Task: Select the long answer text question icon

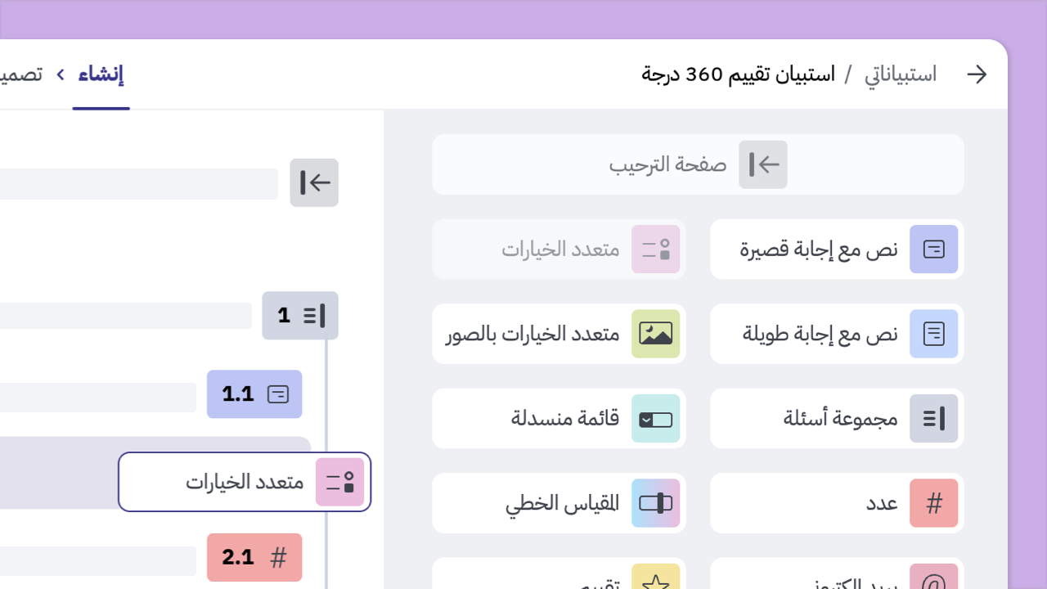Action: pyautogui.click(x=933, y=334)
